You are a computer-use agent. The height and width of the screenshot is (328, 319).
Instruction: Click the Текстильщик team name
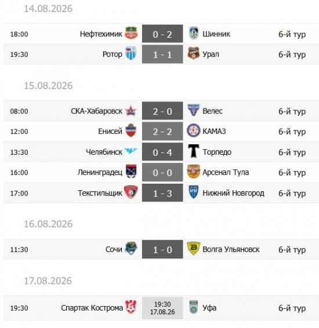coord(100,193)
